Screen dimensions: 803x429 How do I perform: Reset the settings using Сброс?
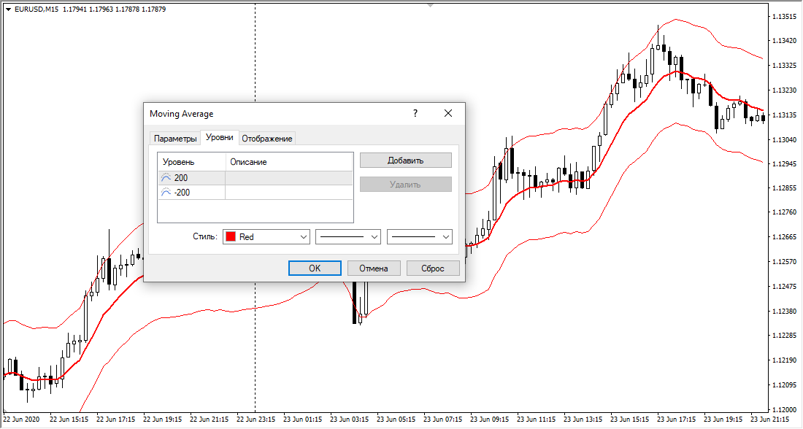pos(433,268)
